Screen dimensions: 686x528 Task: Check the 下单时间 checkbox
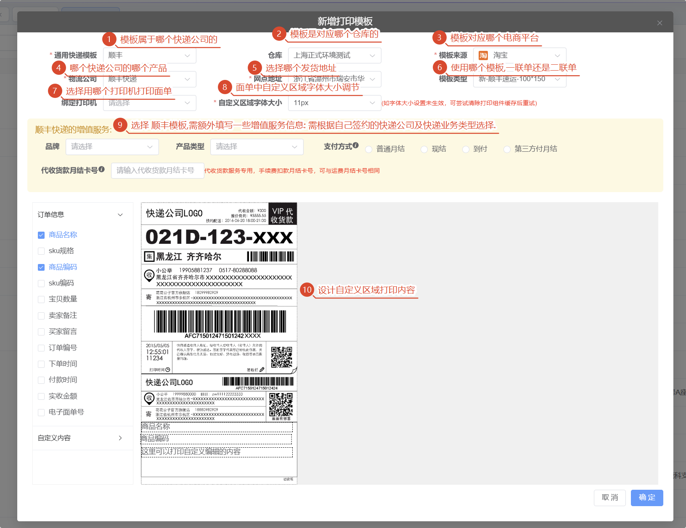[x=41, y=364]
